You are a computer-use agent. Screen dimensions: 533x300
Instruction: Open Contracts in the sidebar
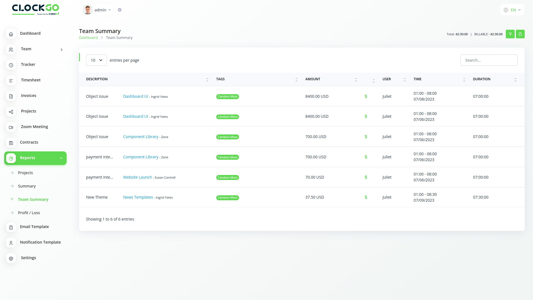[x=29, y=142]
